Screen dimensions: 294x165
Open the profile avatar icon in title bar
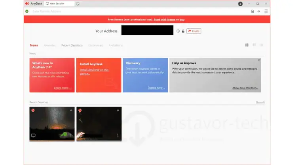pos(240,4)
